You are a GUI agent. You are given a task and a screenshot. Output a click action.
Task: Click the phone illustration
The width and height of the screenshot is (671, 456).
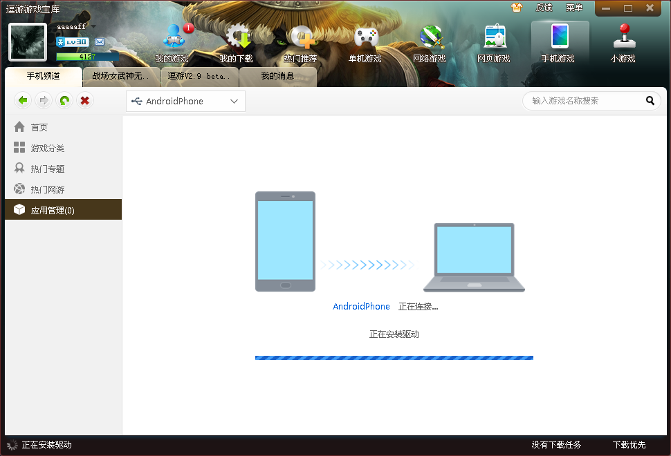(286, 241)
